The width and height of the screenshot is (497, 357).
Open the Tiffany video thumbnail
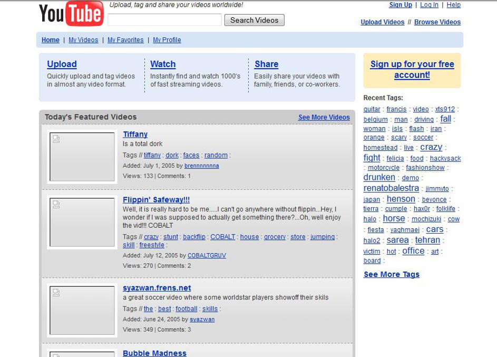pyautogui.click(x=82, y=157)
